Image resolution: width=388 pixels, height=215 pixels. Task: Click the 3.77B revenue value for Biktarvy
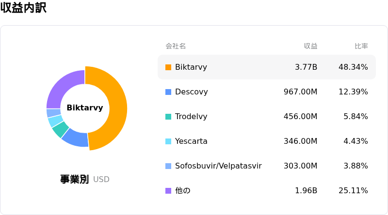306,67
